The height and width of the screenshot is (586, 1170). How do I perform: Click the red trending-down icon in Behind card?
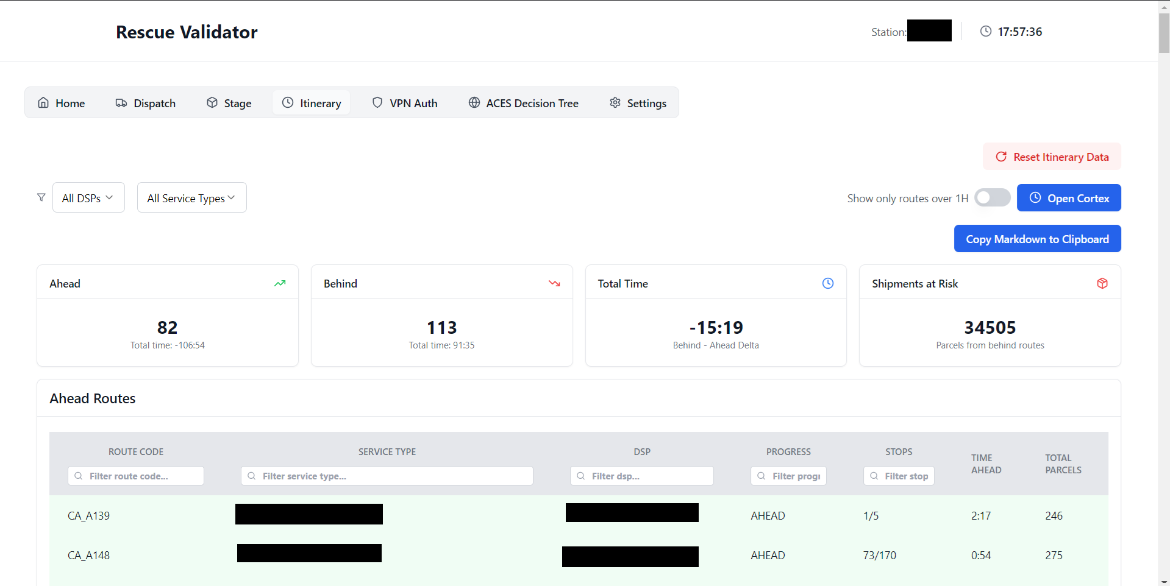pos(554,283)
